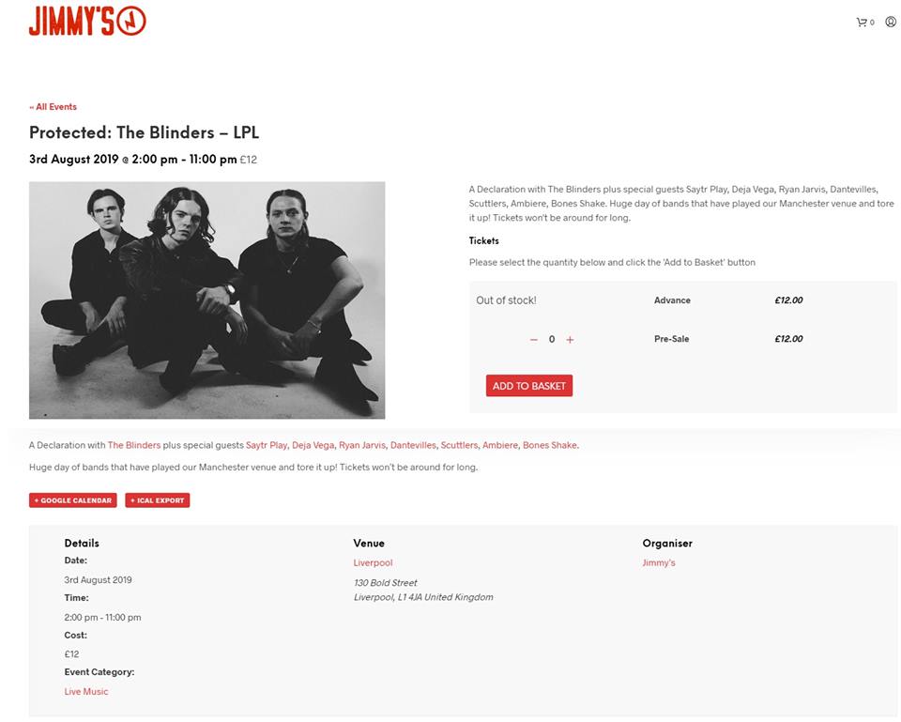Viewport: 901px width, 722px height.
Task: Increase ticket quantity with plus
Action: (570, 340)
